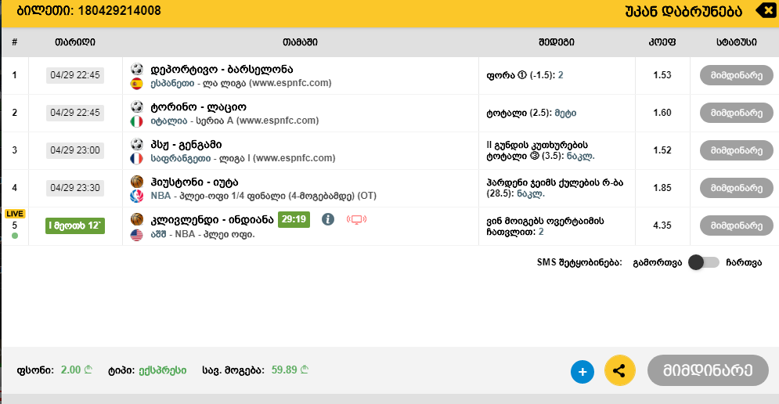Click odds value 1.85

662,188
